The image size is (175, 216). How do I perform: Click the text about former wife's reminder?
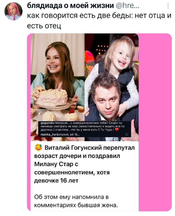(76, 201)
